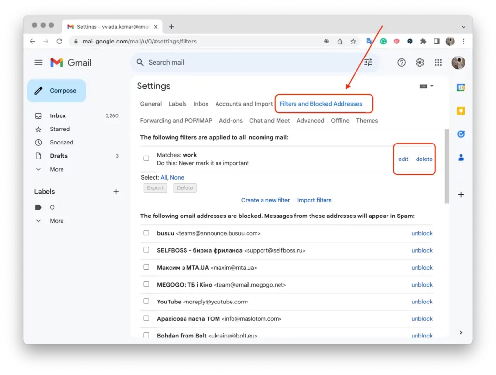Open the Extensions puzzle icon

(x=423, y=42)
